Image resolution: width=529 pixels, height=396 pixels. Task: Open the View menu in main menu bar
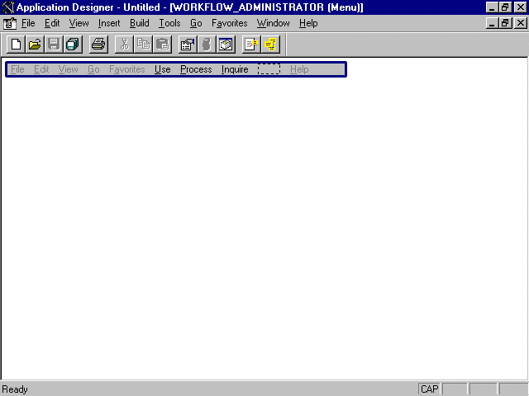[79, 23]
